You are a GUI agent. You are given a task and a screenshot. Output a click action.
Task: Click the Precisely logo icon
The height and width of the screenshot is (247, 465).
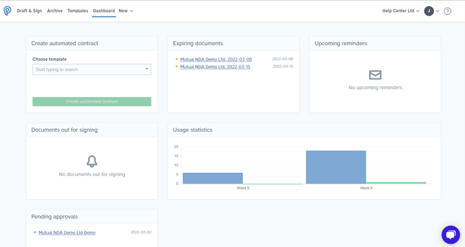7,11
